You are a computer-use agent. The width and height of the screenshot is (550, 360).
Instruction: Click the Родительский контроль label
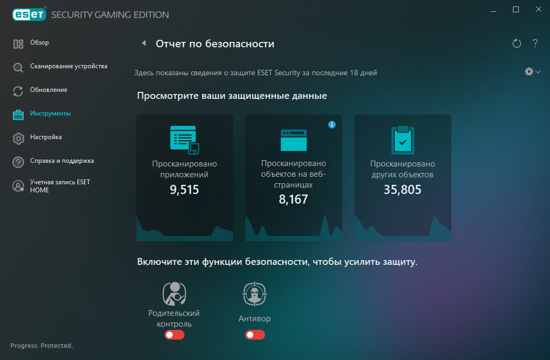coord(175,319)
